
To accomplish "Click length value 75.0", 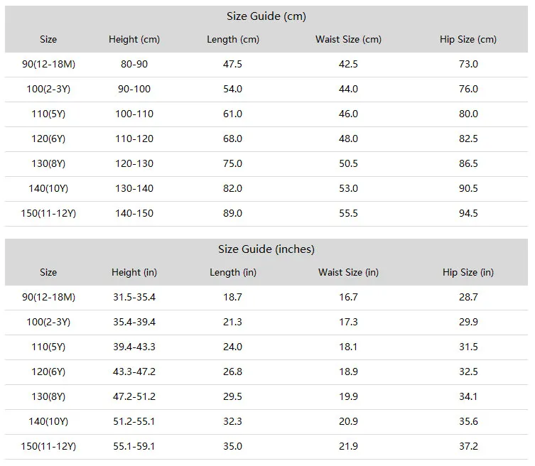I will click(233, 164).
